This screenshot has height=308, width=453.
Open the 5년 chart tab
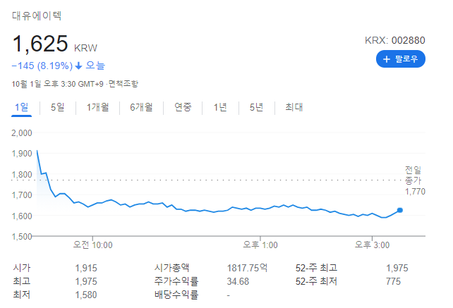tap(257, 107)
